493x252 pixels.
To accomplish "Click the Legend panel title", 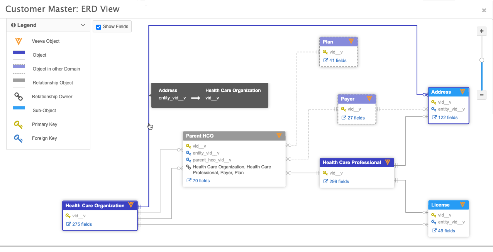I will tap(27, 25).
